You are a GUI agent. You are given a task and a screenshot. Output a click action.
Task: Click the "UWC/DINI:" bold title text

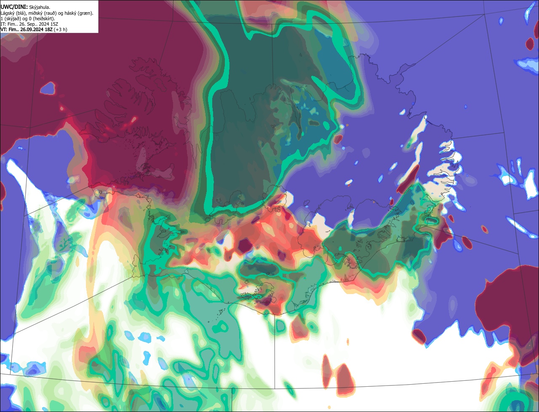pyautogui.click(x=14, y=7)
